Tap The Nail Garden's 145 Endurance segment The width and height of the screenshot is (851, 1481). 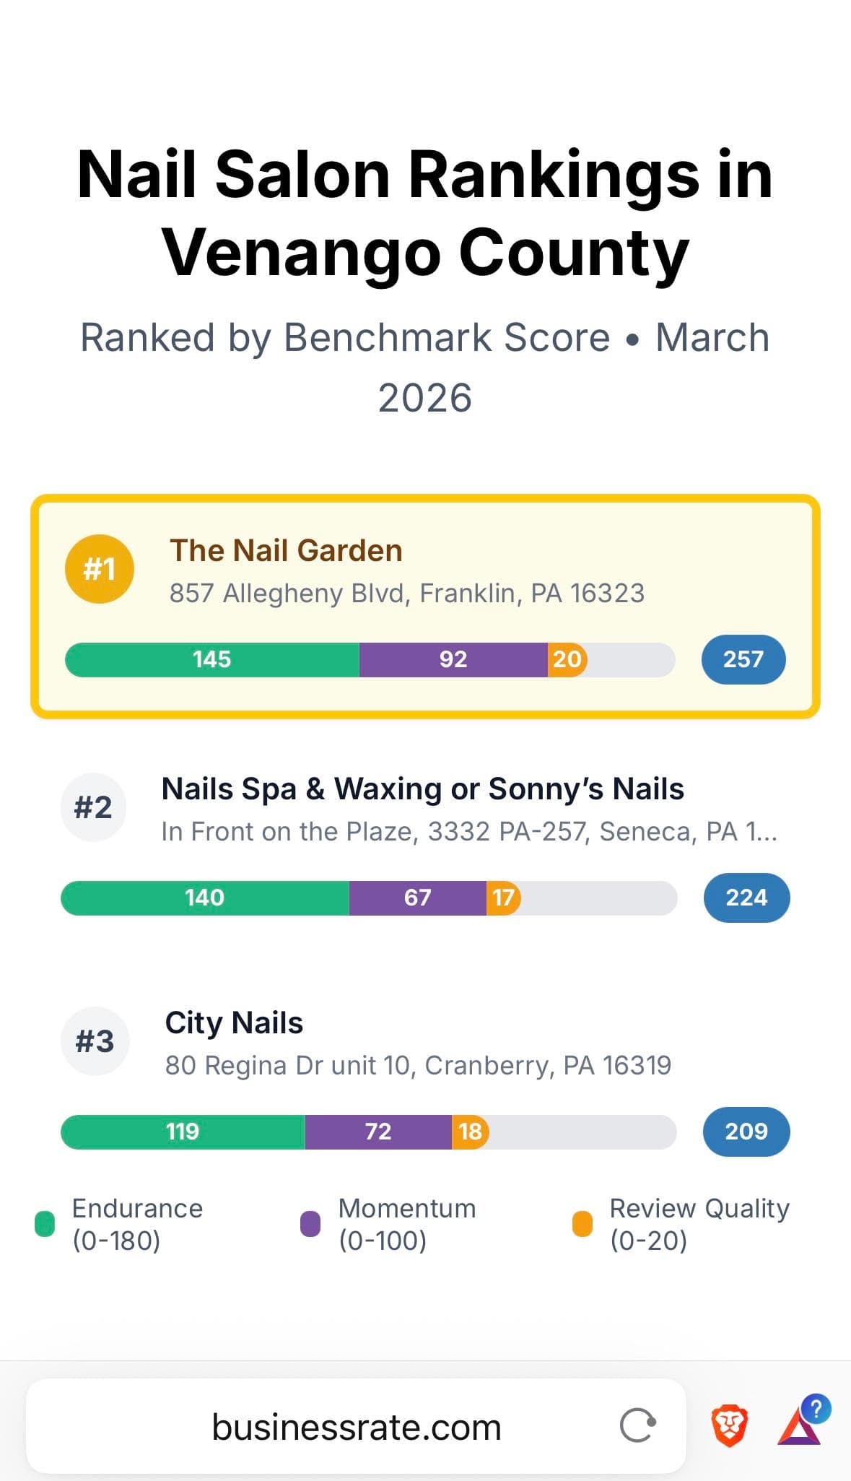coord(212,659)
